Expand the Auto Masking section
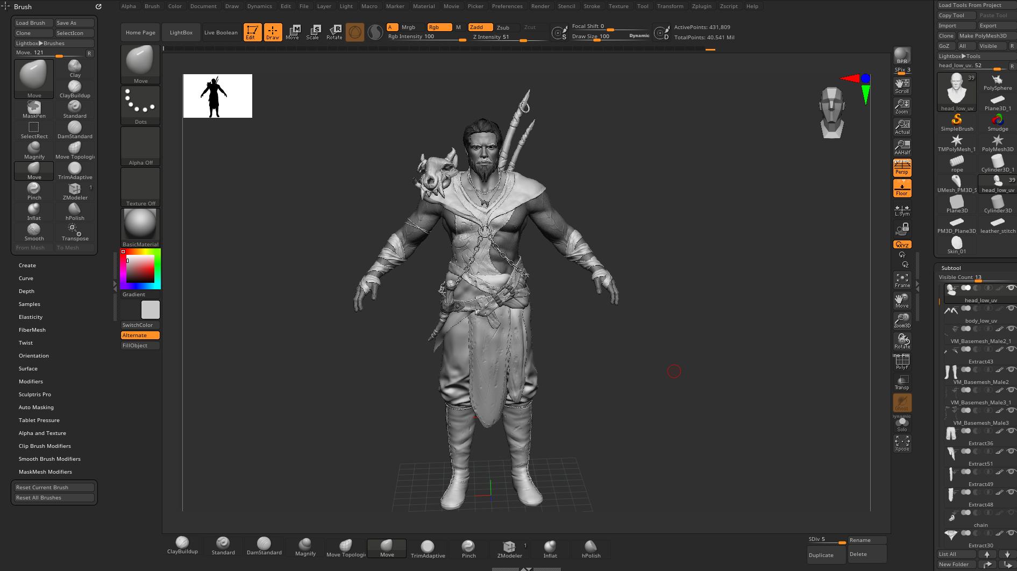Viewport: 1017px width, 571px height. 36,408
